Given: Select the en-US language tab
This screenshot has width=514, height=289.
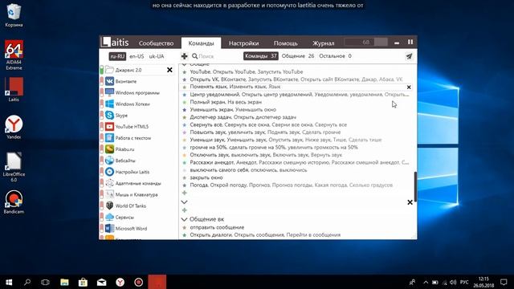Looking at the screenshot, I should [x=137, y=56].
